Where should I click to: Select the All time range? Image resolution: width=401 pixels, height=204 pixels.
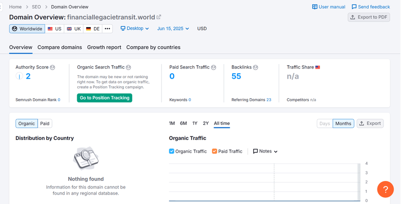(x=222, y=123)
